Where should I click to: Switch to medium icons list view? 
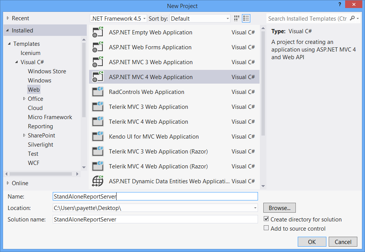click(246, 18)
